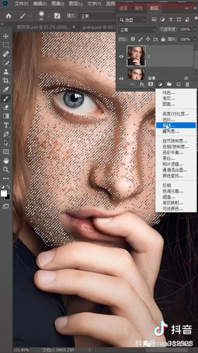The image size is (198, 353).
Task: Select the Rectangular Marquee tool
Action: click(6, 45)
